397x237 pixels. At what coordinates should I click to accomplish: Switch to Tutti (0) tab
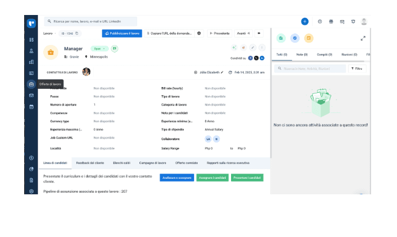pos(282,55)
